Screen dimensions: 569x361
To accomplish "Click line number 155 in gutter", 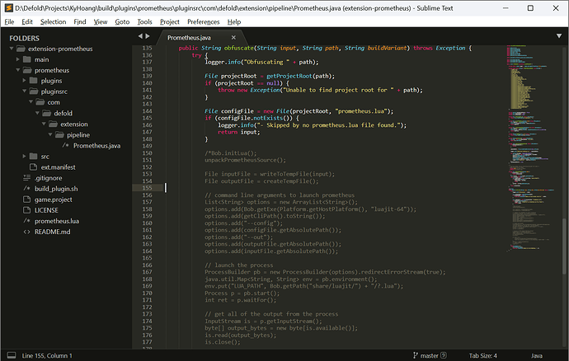I will tap(147, 188).
